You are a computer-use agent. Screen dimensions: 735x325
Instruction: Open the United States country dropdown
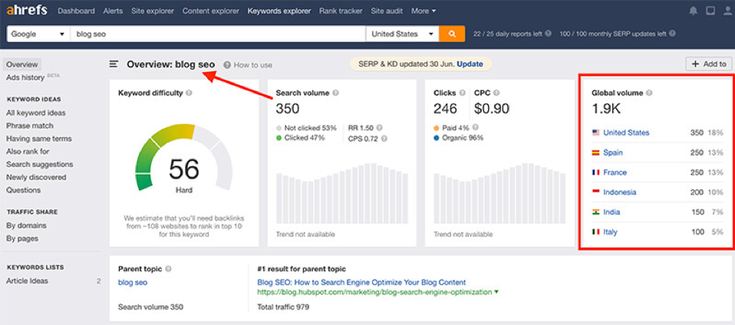pyautogui.click(x=402, y=34)
